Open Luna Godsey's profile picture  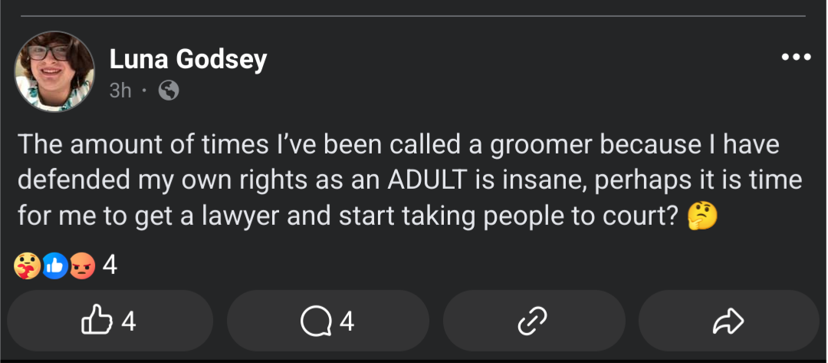tap(54, 71)
